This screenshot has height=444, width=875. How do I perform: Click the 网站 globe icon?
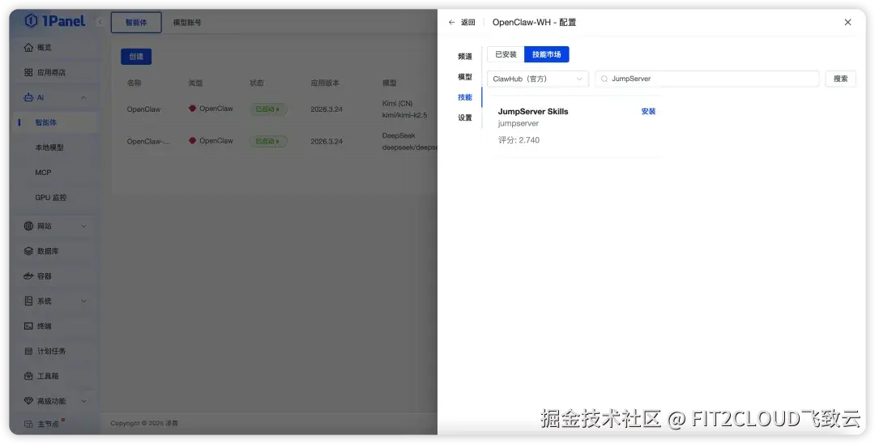coord(28,226)
